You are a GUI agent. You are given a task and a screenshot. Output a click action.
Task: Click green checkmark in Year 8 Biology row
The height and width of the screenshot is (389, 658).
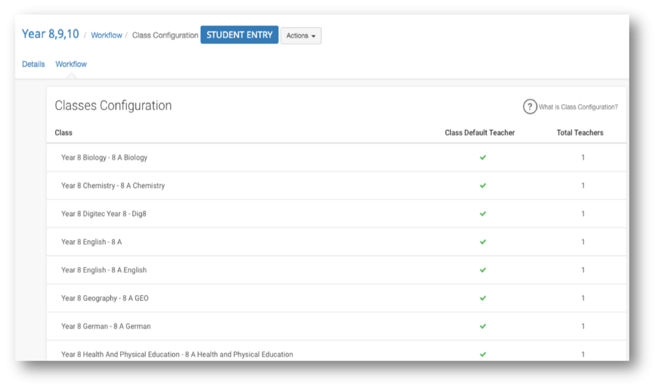pos(483,158)
